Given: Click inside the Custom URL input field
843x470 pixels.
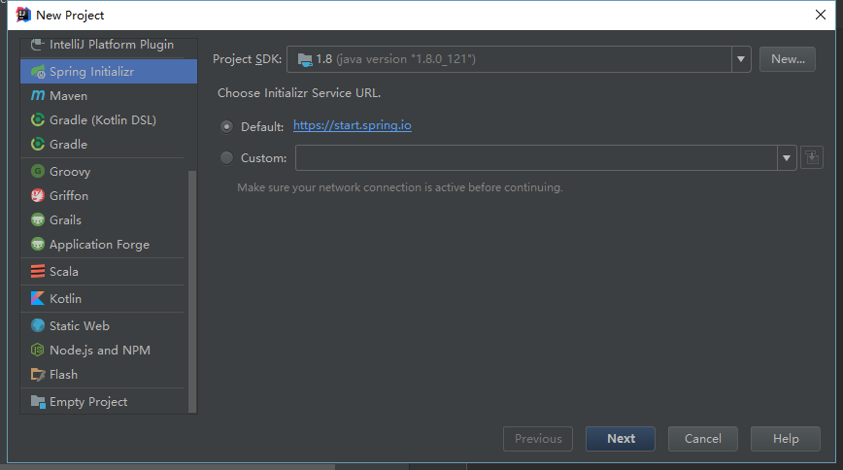Looking at the screenshot, I should coord(536,158).
